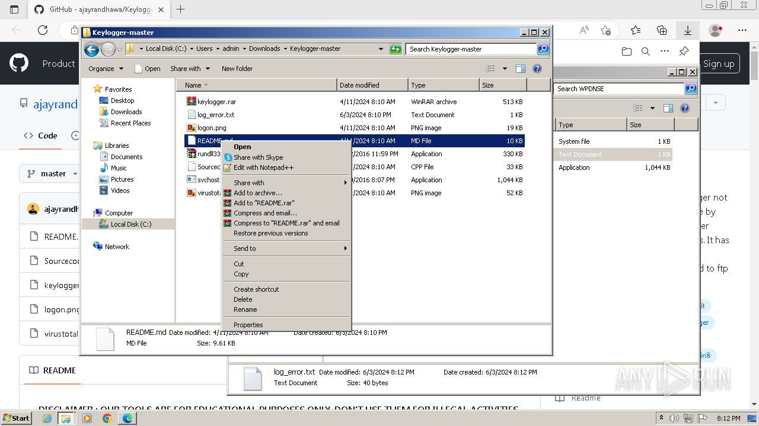The height and width of the screenshot is (426, 759).
Task: Select Local Disk (C:) in navigation pane
Action: click(x=130, y=224)
